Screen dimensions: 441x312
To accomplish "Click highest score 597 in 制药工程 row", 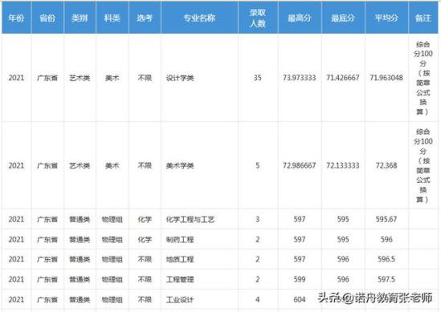I will 300,240.
